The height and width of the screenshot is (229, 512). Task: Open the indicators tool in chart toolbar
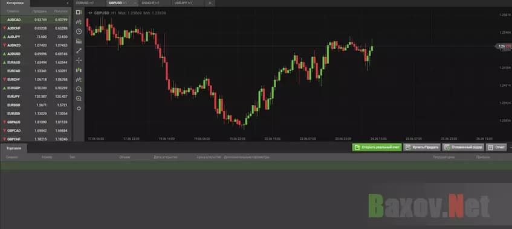79,22
